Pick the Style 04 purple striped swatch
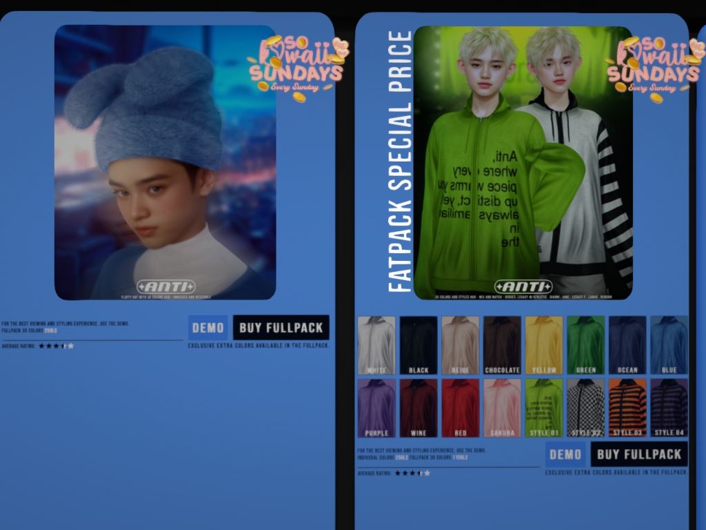706x530 pixels. (x=669, y=408)
